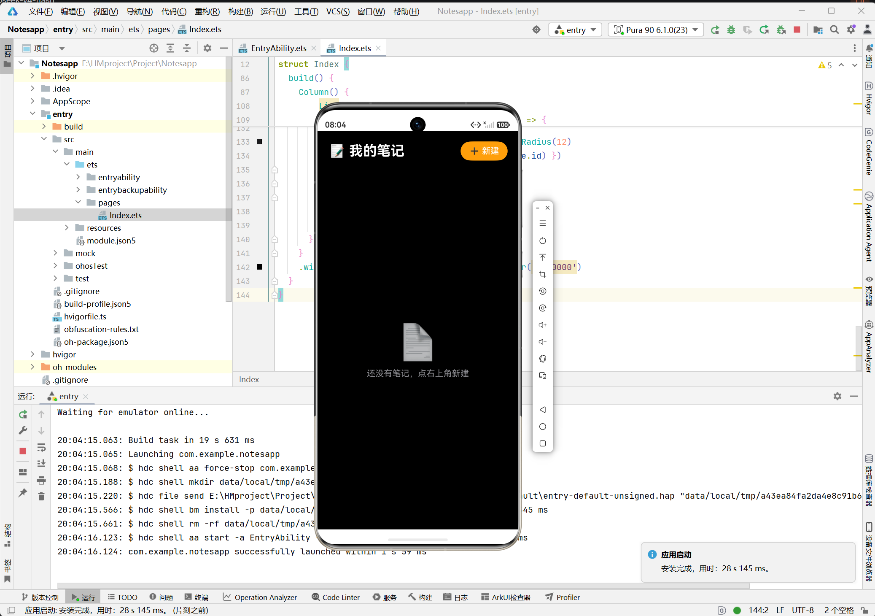
Task: Rerun entry in the run panel
Action: pyautogui.click(x=23, y=414)
